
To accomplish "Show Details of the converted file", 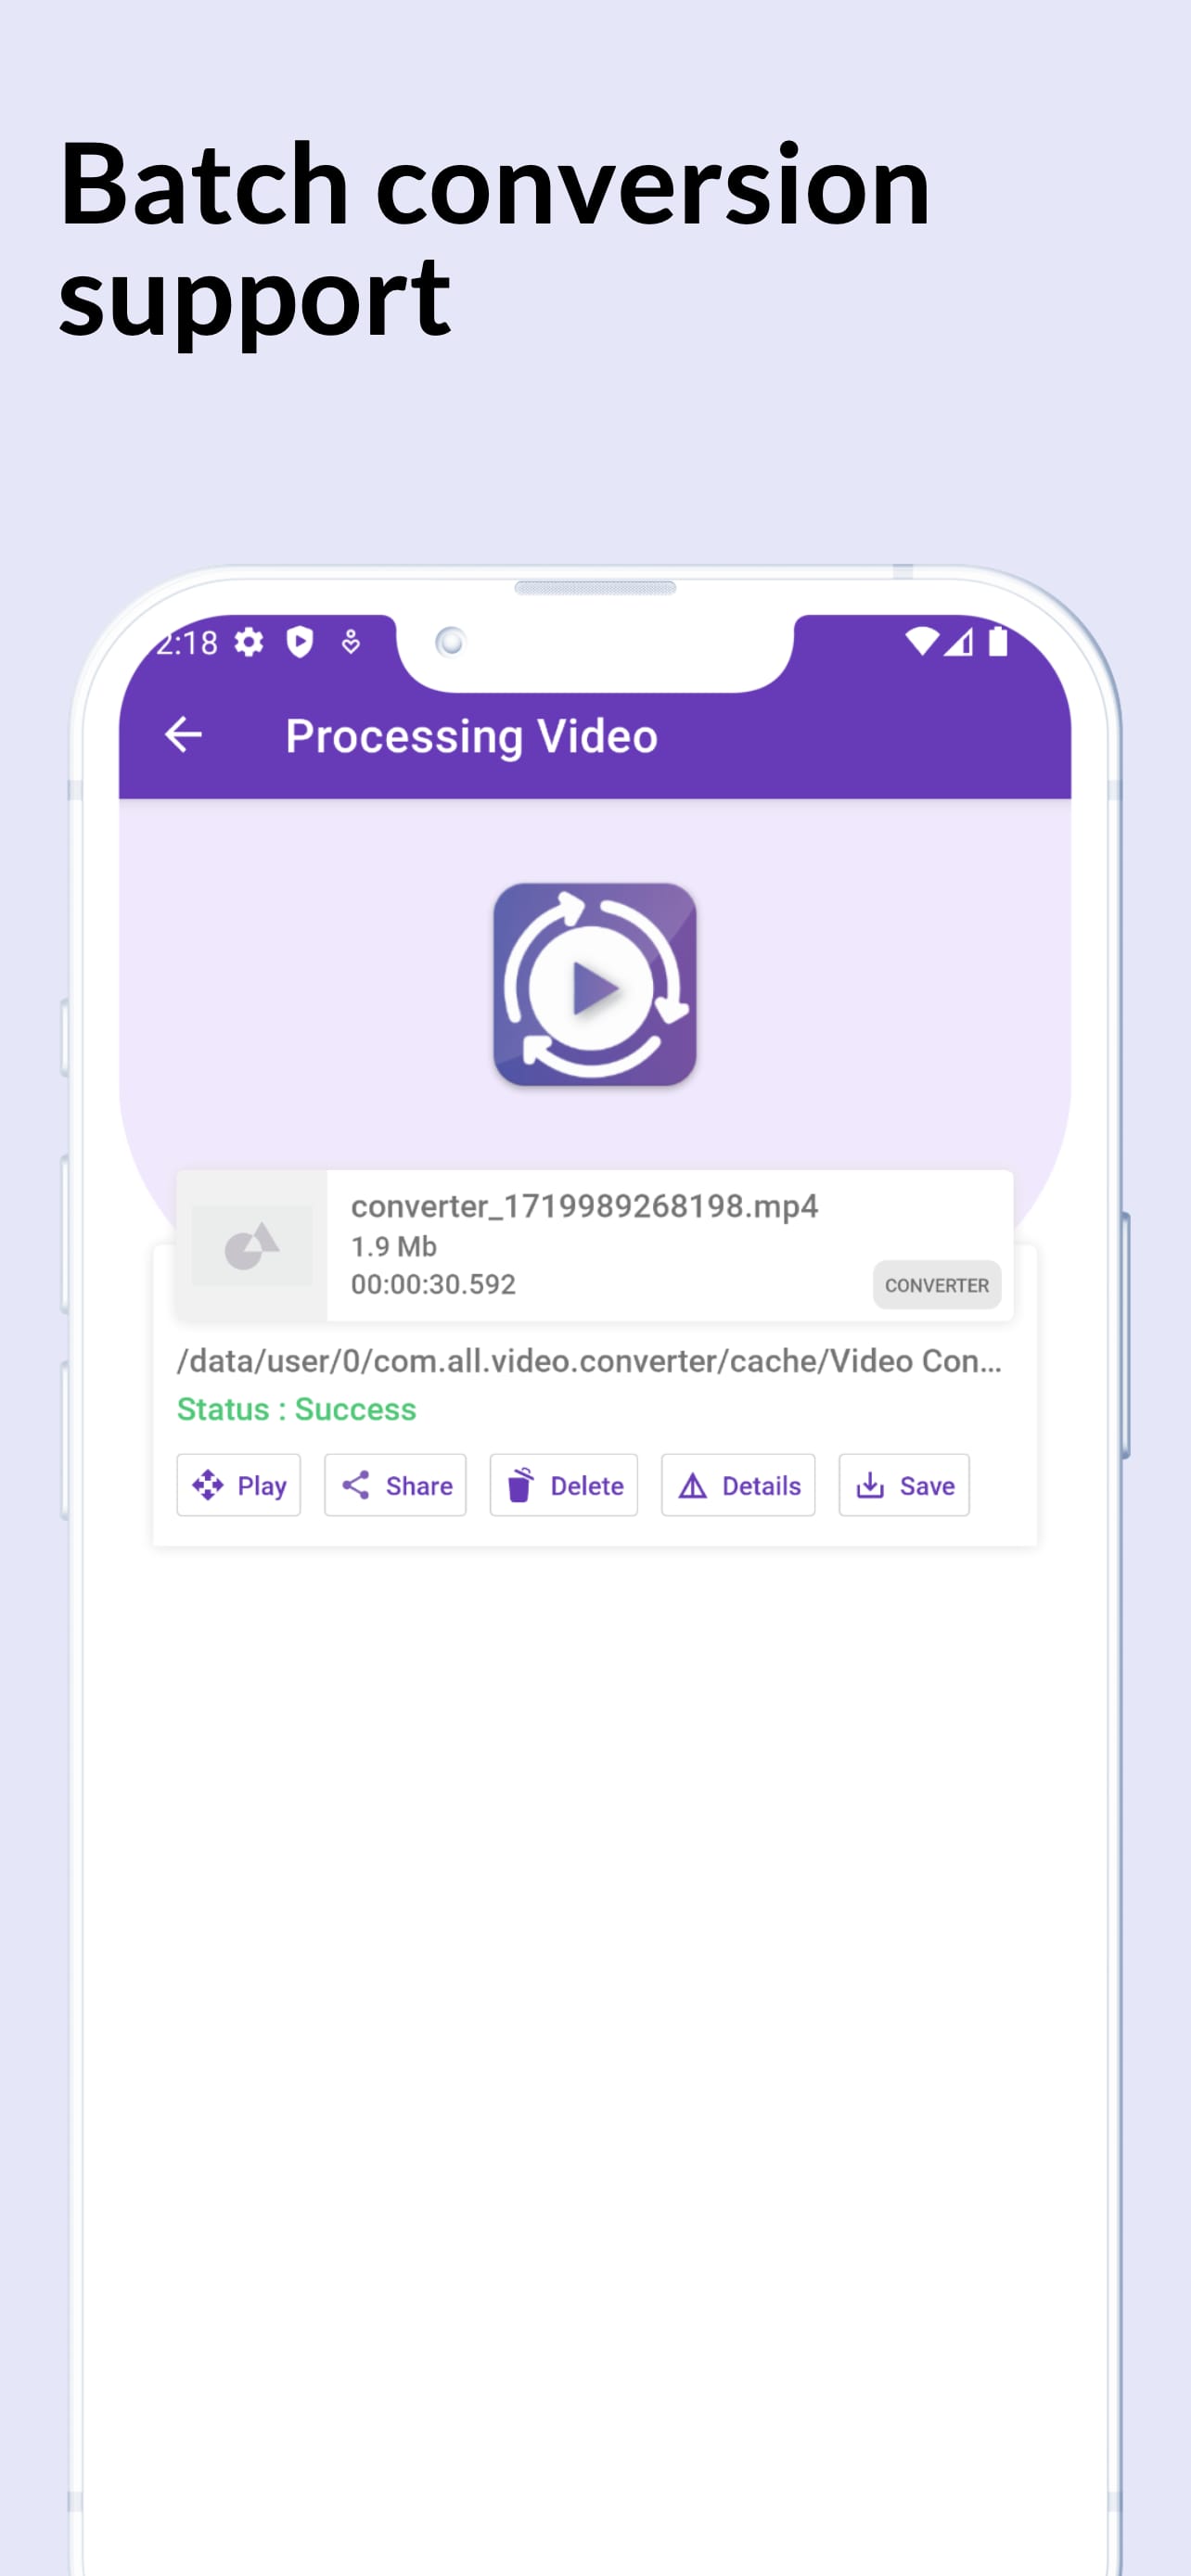I will (738, 1485).
